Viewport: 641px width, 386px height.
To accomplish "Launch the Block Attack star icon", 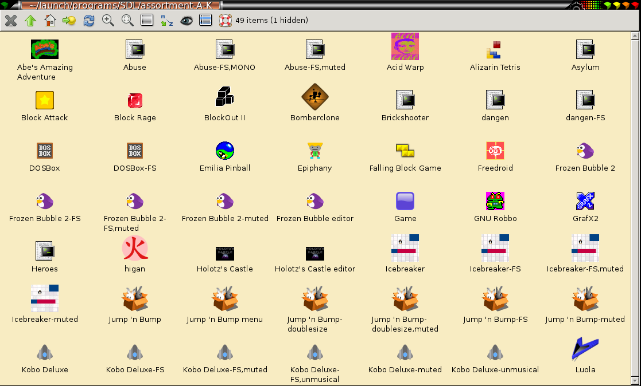I will coord(45,100).
